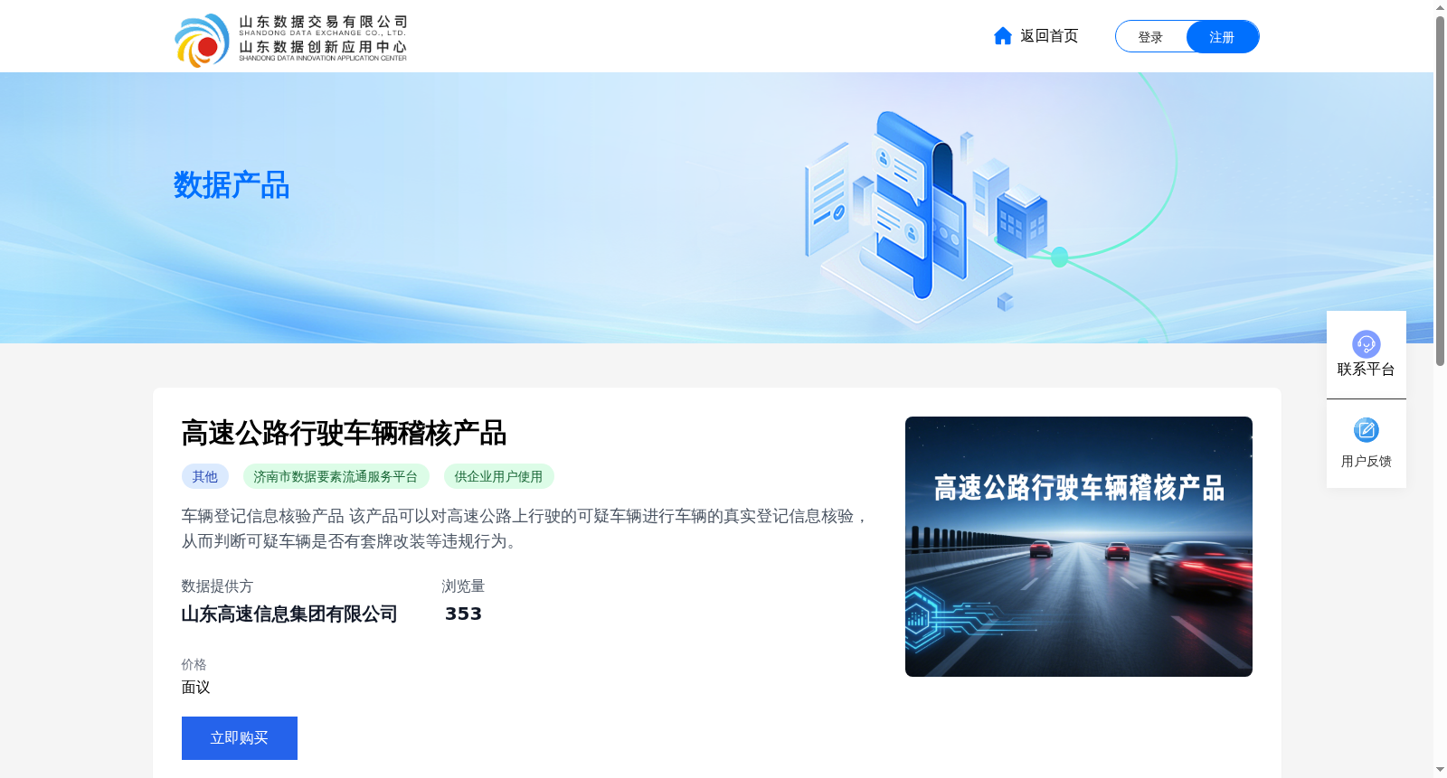Click the 数据产品 banner heading

point(232,185)
